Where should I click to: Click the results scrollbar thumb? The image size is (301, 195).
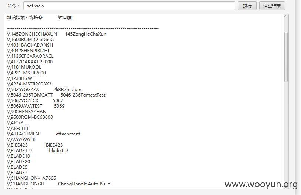click(286, 57)
